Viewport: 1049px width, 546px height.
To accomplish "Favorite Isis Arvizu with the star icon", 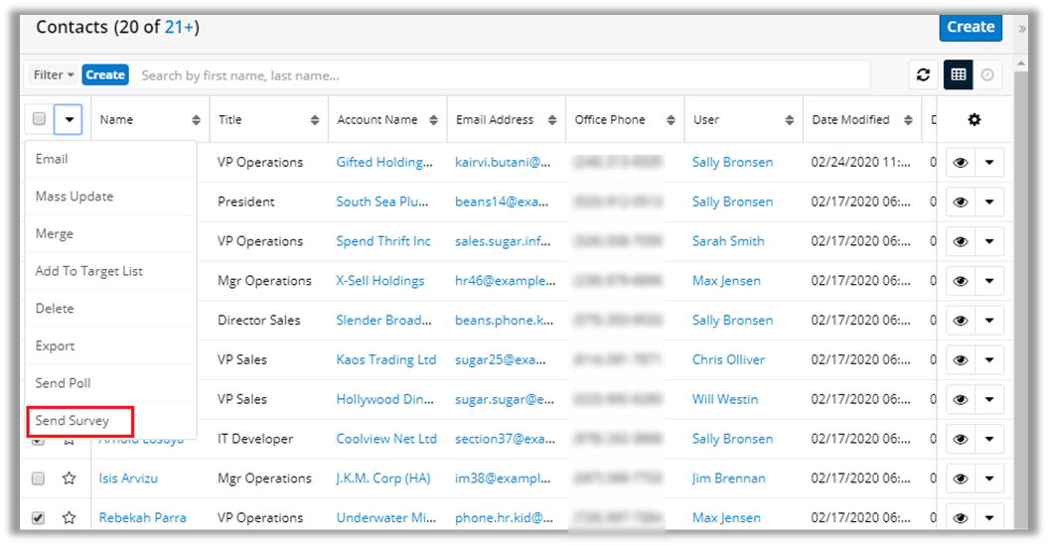I will 69,478.
